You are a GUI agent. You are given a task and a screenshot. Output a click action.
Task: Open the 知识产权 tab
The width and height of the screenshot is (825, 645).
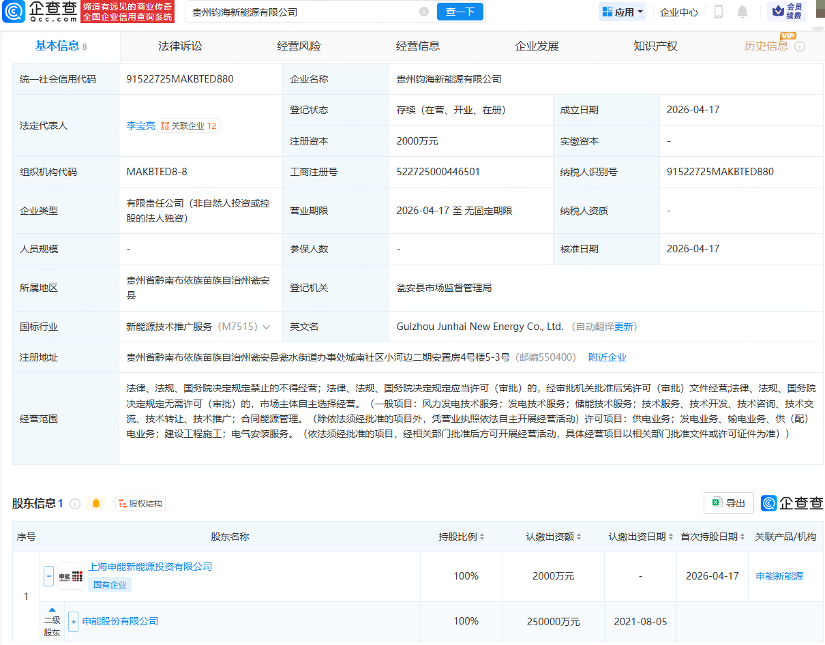655,46
